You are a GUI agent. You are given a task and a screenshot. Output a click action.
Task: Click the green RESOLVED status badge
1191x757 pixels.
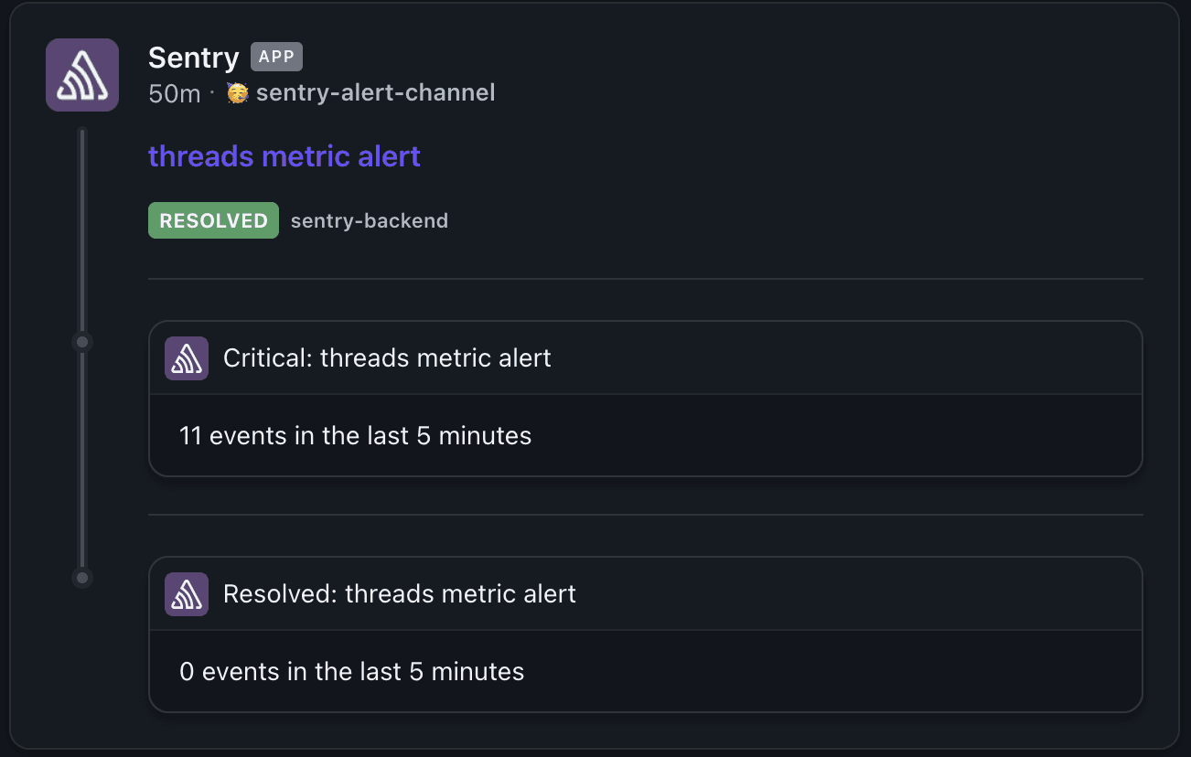click(213, 220)
